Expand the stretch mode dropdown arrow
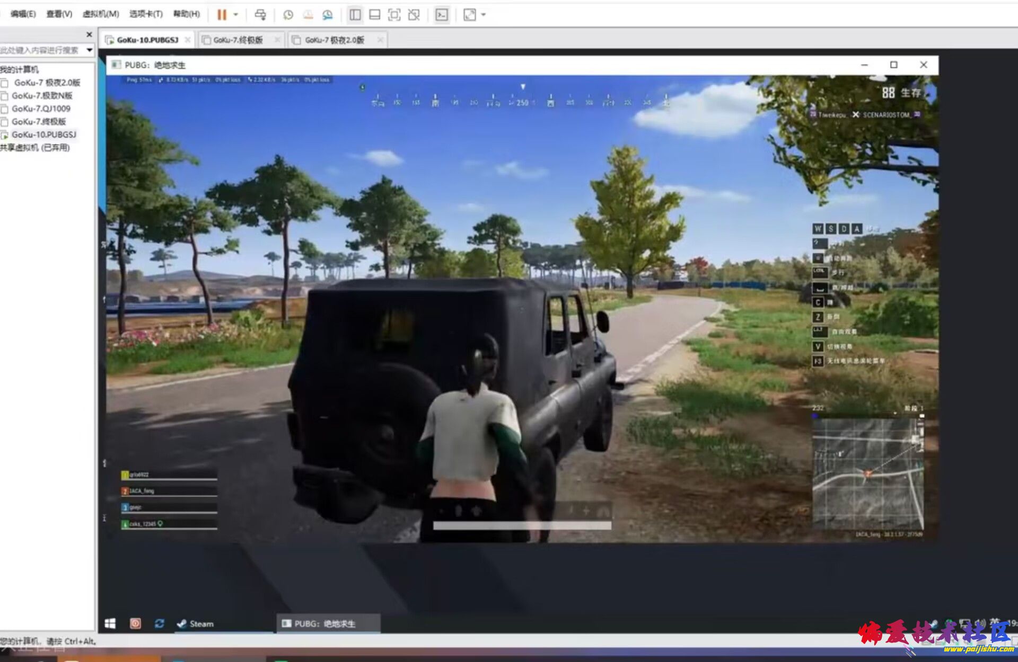The width and height of the screenshot is (1018, 662). pyautogui.click(x=484, y=15)
